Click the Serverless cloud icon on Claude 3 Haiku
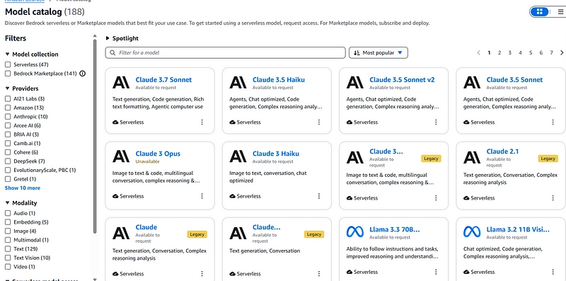The height and width of the screenshot is (281, 566). click(233, 197)
